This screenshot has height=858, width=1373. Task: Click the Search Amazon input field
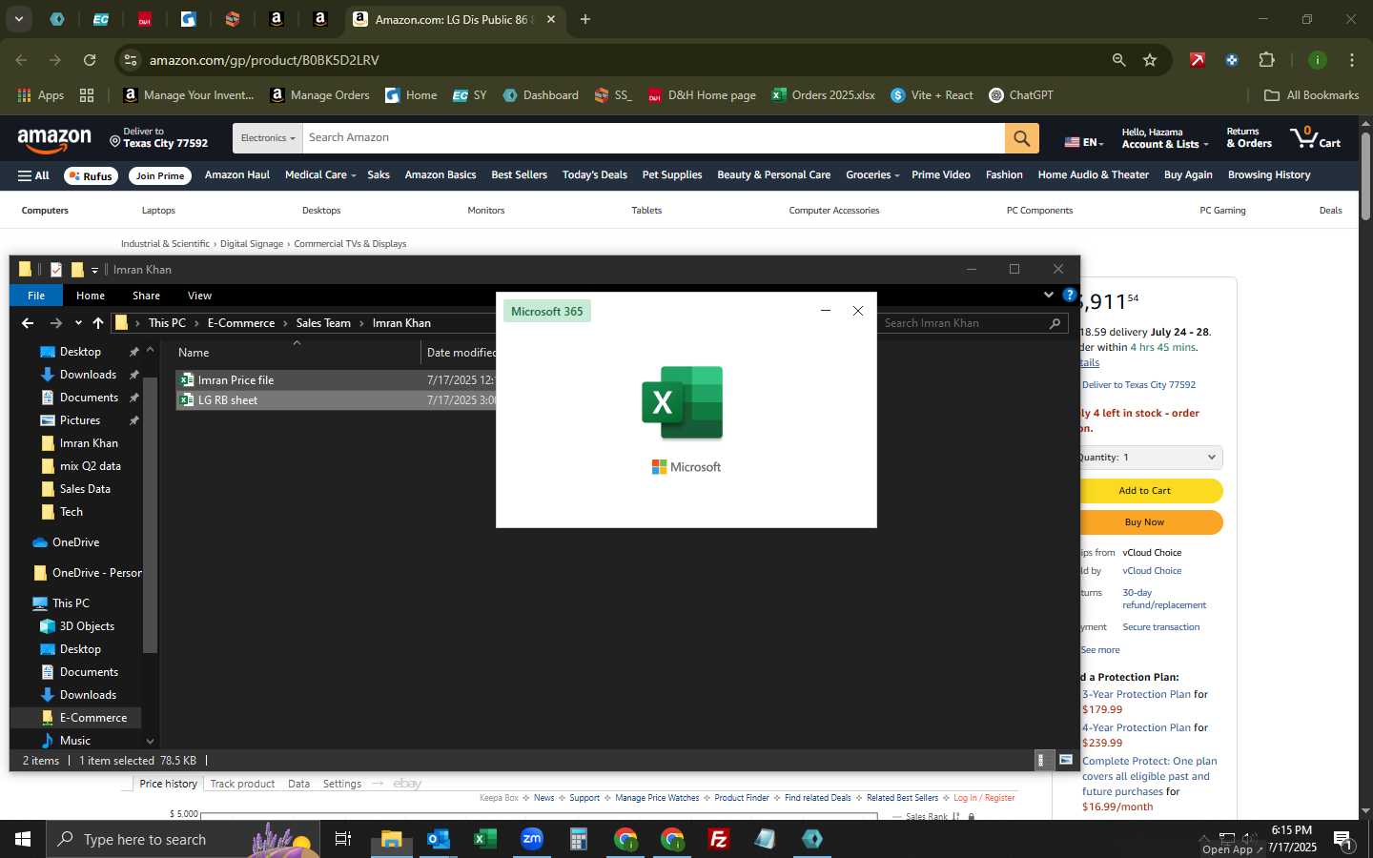click(654, 138)
